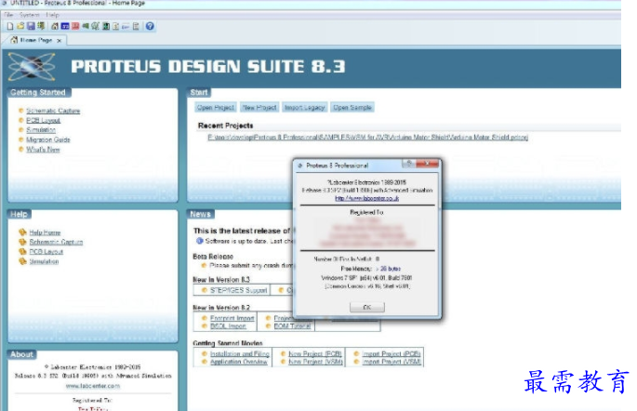Screen dimensions: 637x411
Task: Click the Open Project folder icon
Action: point(19,26)
